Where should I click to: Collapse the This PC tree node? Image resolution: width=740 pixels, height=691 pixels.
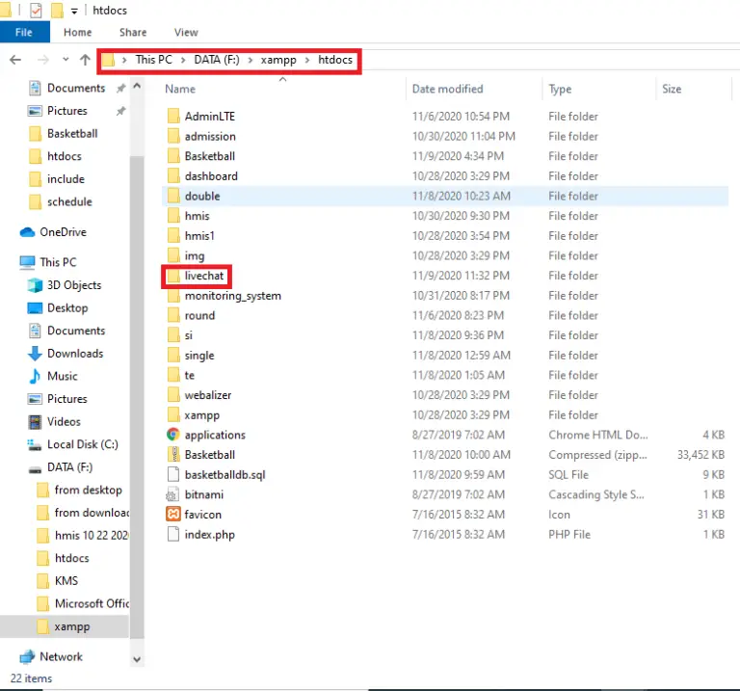(x=9, y=262)
